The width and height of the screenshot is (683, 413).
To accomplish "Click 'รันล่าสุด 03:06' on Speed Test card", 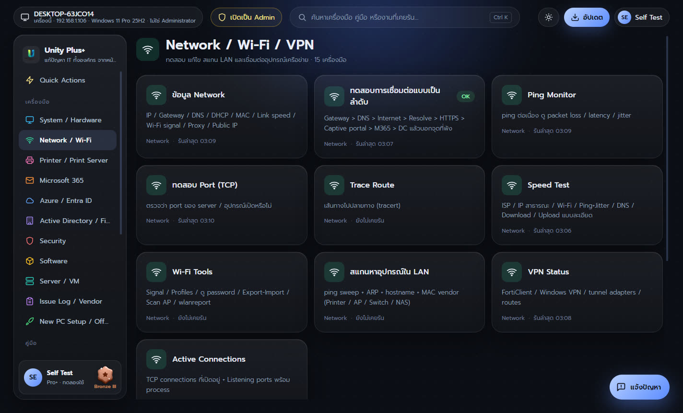I will pyautogui.click(x=552, y=231).
